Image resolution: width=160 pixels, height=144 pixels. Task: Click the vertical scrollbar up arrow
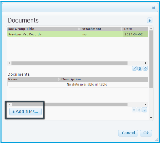click(151, 28)
